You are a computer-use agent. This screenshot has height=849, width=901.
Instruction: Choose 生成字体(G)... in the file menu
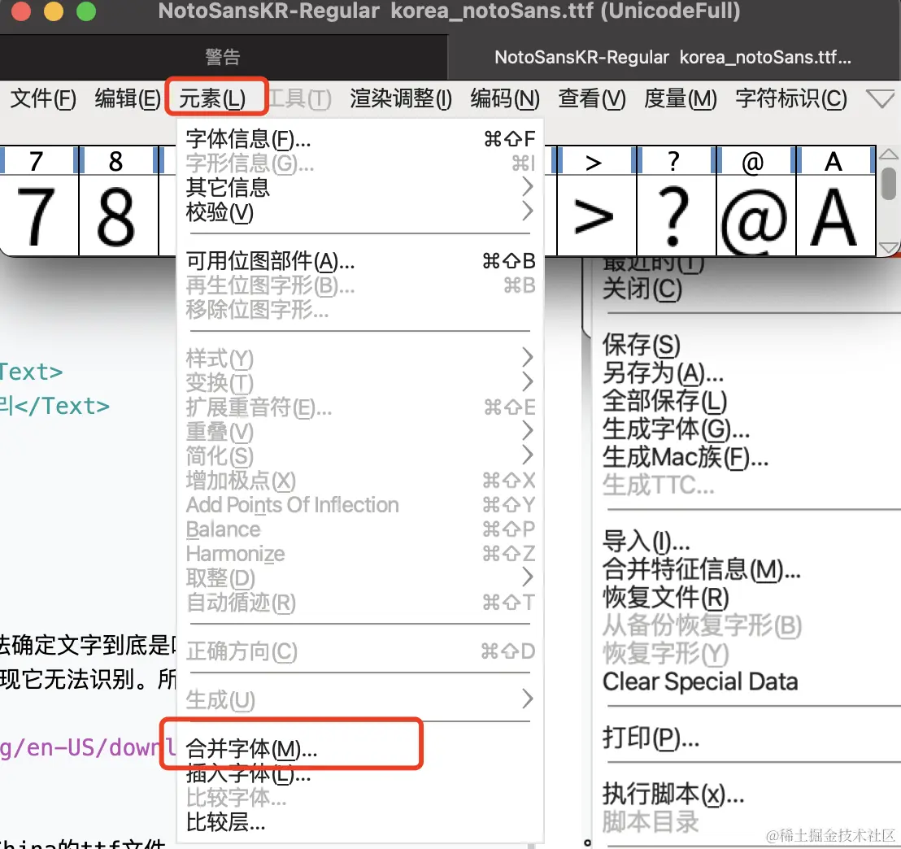click(x=676, y=429)
